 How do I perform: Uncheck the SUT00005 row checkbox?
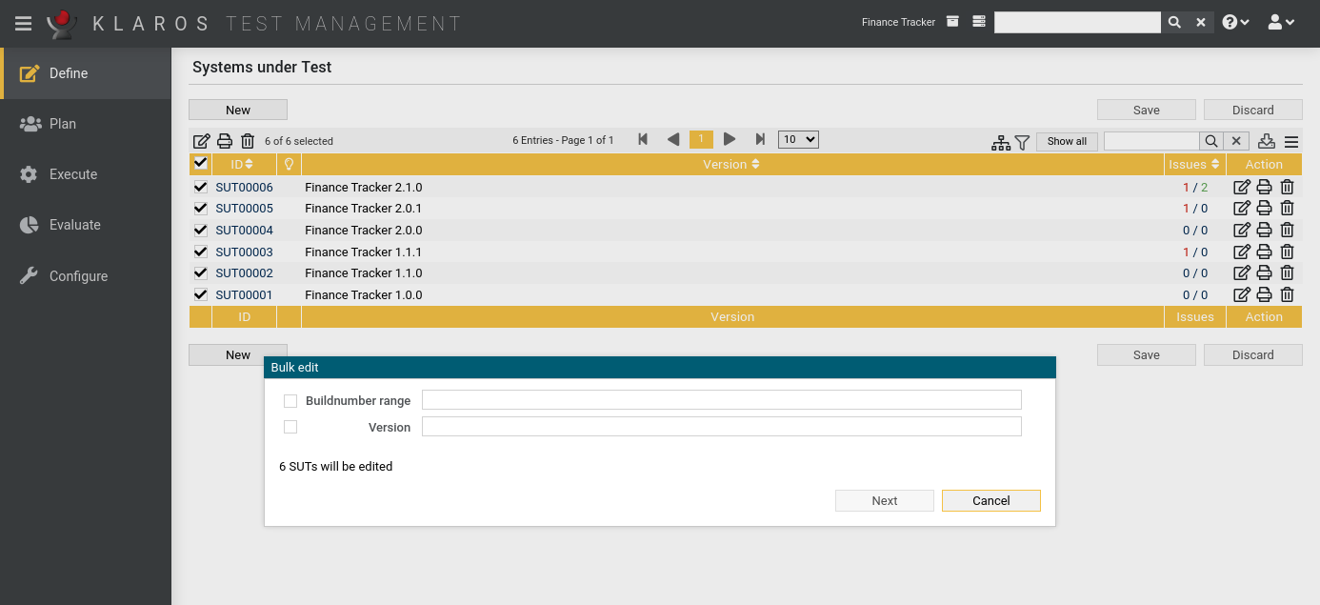200,209
